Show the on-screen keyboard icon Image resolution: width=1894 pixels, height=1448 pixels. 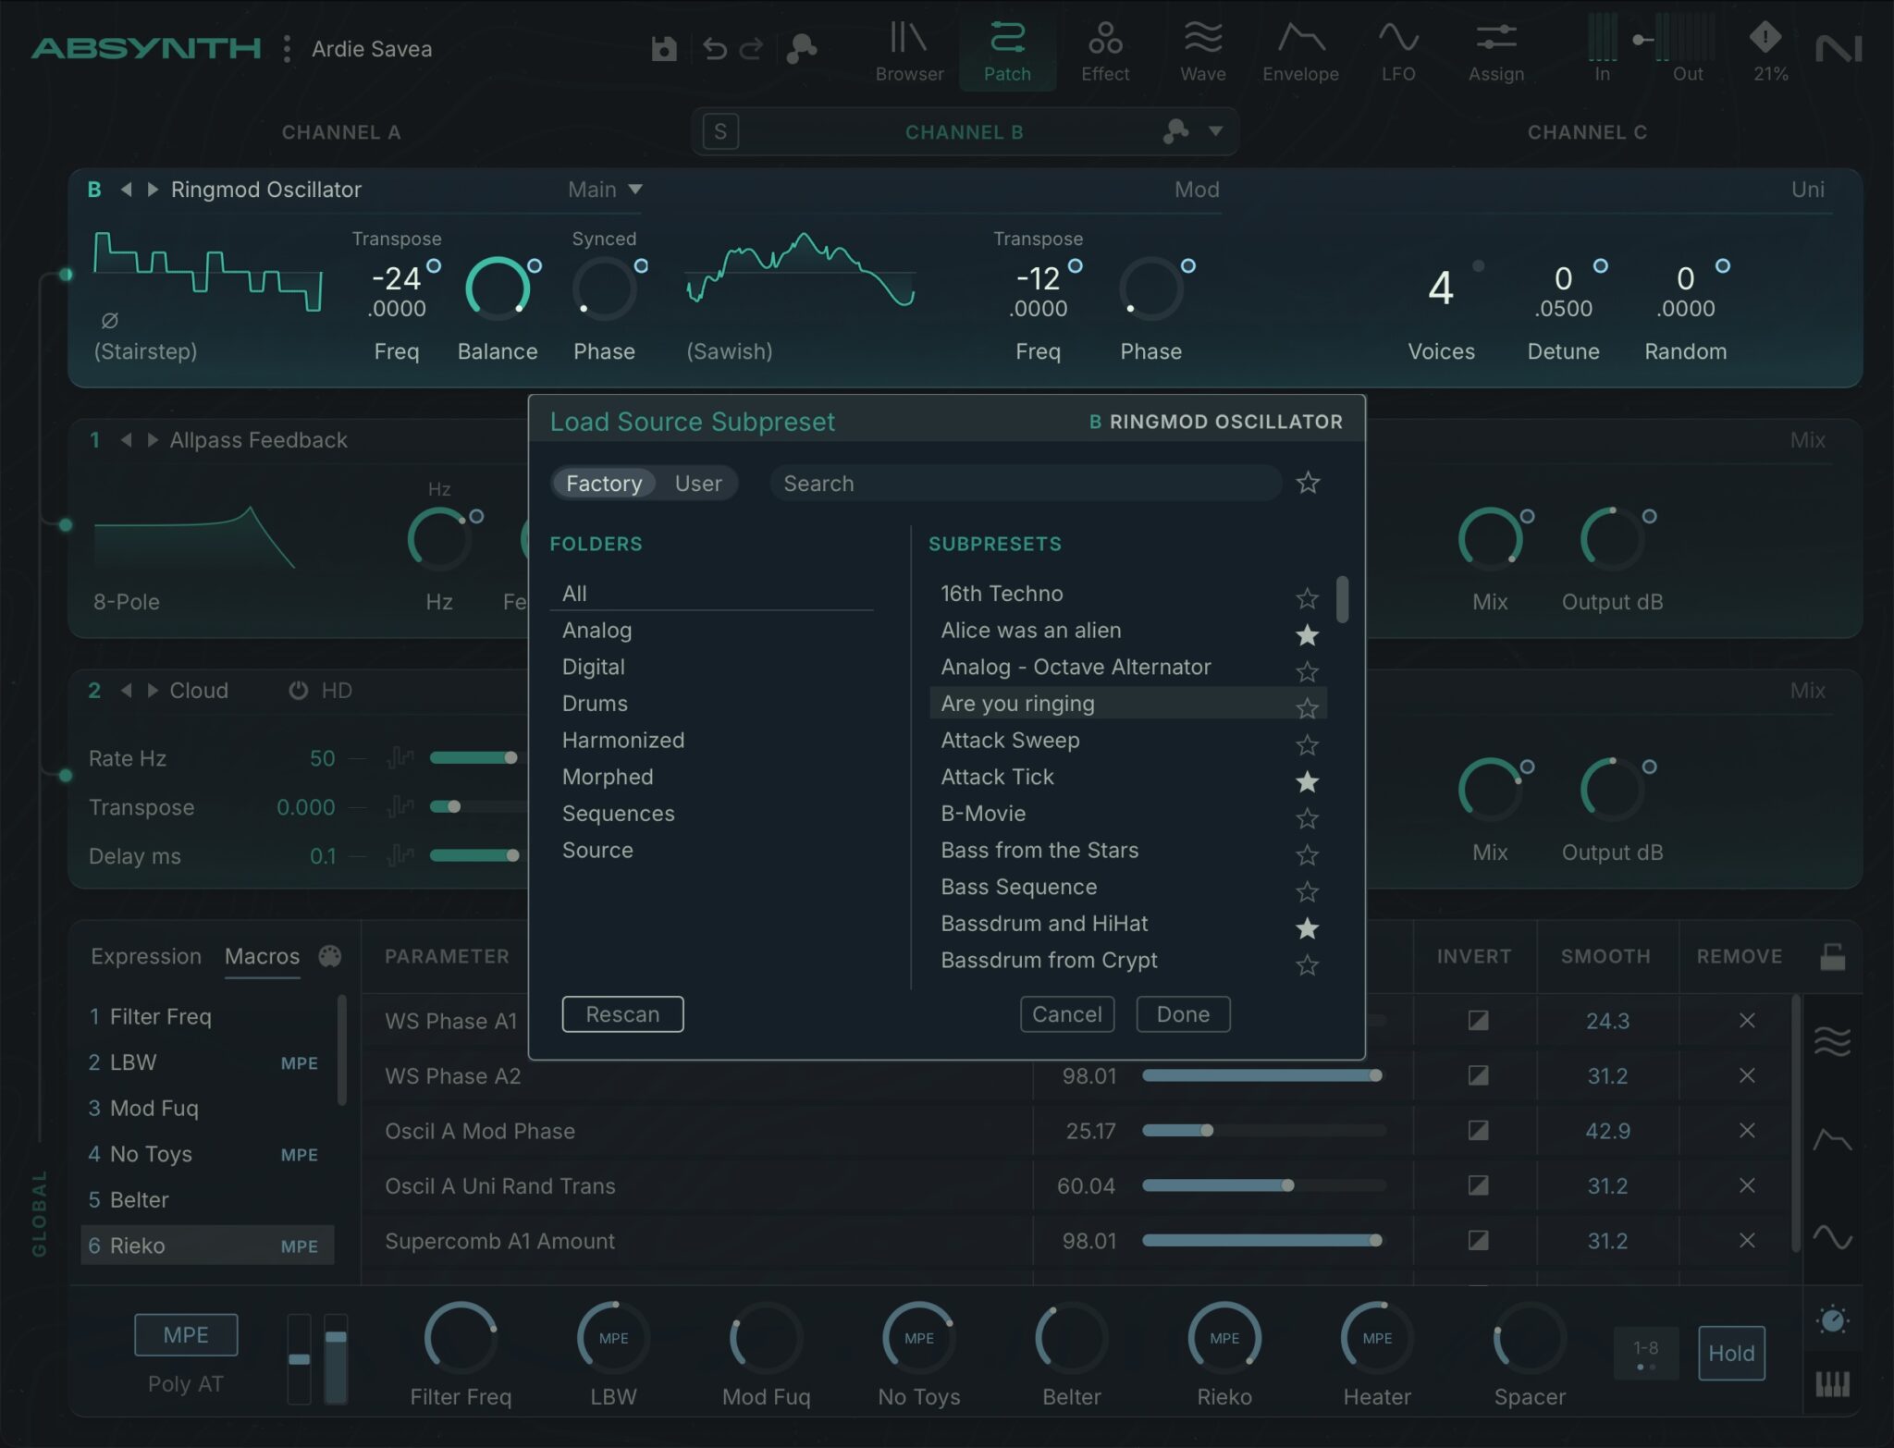tap(1832, 1384)
